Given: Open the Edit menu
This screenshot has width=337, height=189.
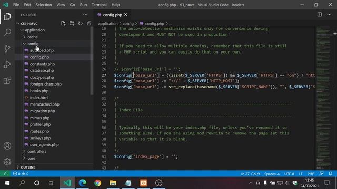Looking at the screenshot, I should (27, 5).
